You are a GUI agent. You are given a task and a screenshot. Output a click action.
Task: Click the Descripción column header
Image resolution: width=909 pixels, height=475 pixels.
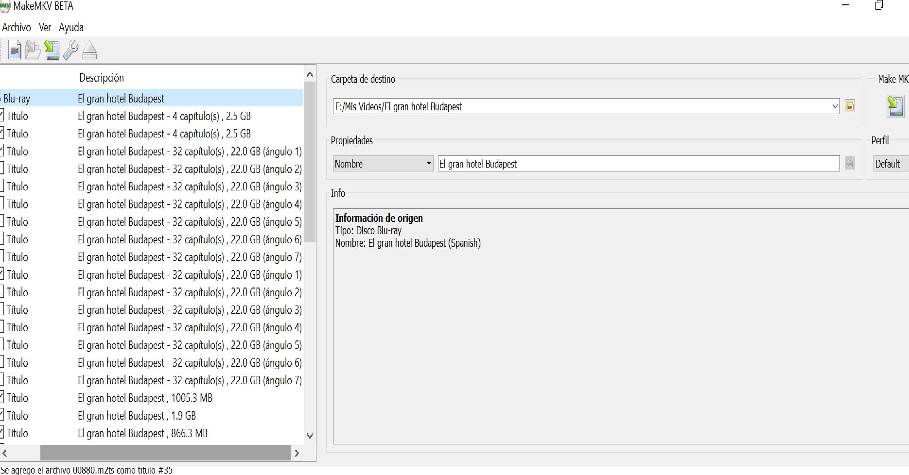click(x=190, y=78)
